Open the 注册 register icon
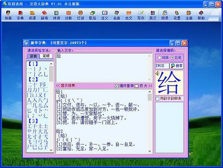This screenshot has height=168, width=223. pyautogui.click(x=189, y=15)
